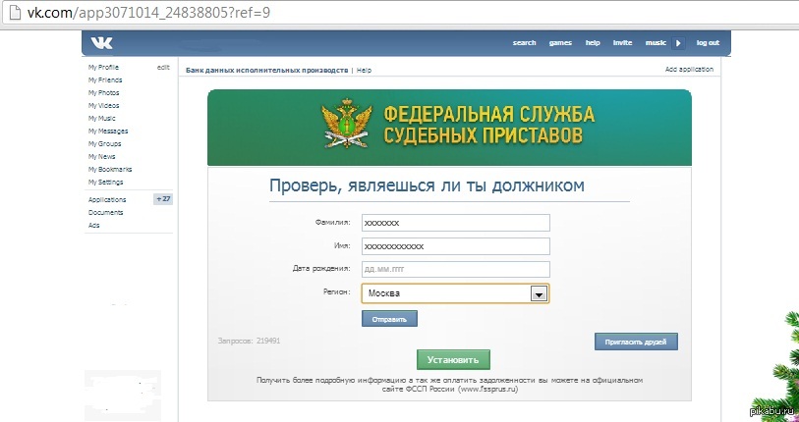The image size is (799, 422).
Task: Click the www.fssprus.ru site text
Action: click(487, 389)
